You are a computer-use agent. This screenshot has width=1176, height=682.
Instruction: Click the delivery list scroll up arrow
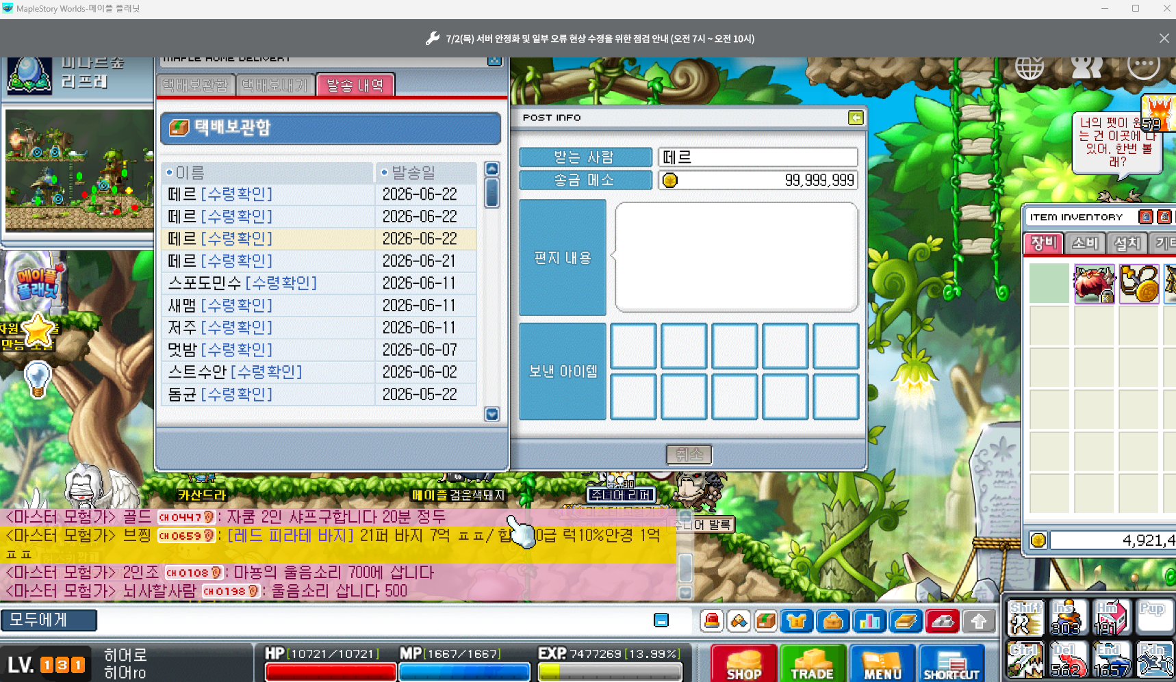point(491,169)
